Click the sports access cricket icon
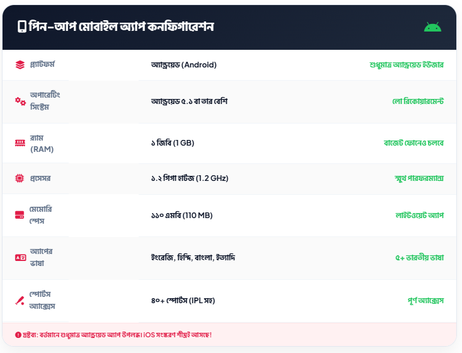This screenshot has height=353, width=462. [x=20, y=300]
